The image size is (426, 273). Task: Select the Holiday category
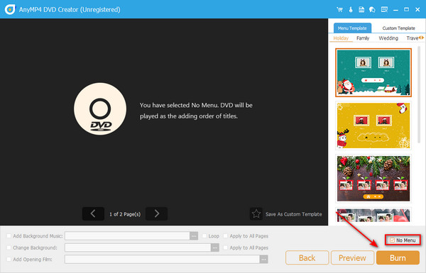[341, 38]
